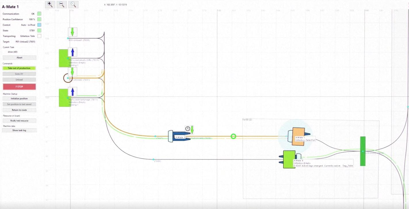The image size is (409, 209).
Task: Open the Show task log panel
Action: click(x=19, y=130)
